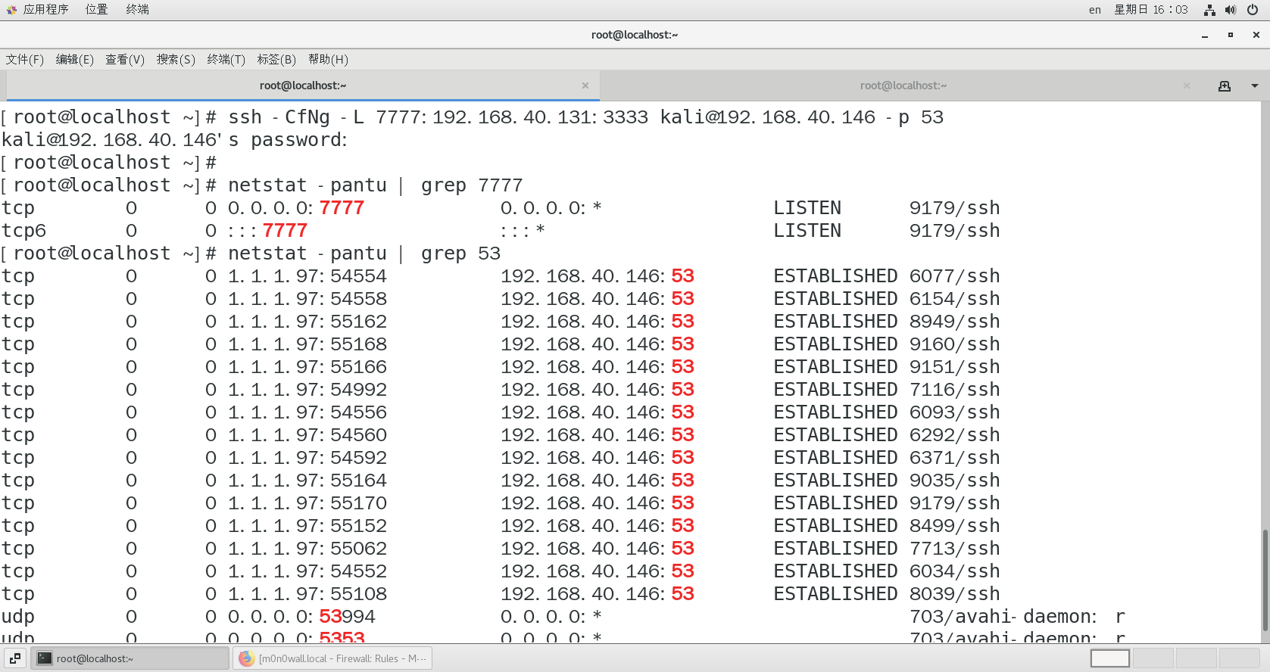Screen dimensions: 1270x672
Task: Click the tcp6 :::7777 row
Action: point(500,231)
